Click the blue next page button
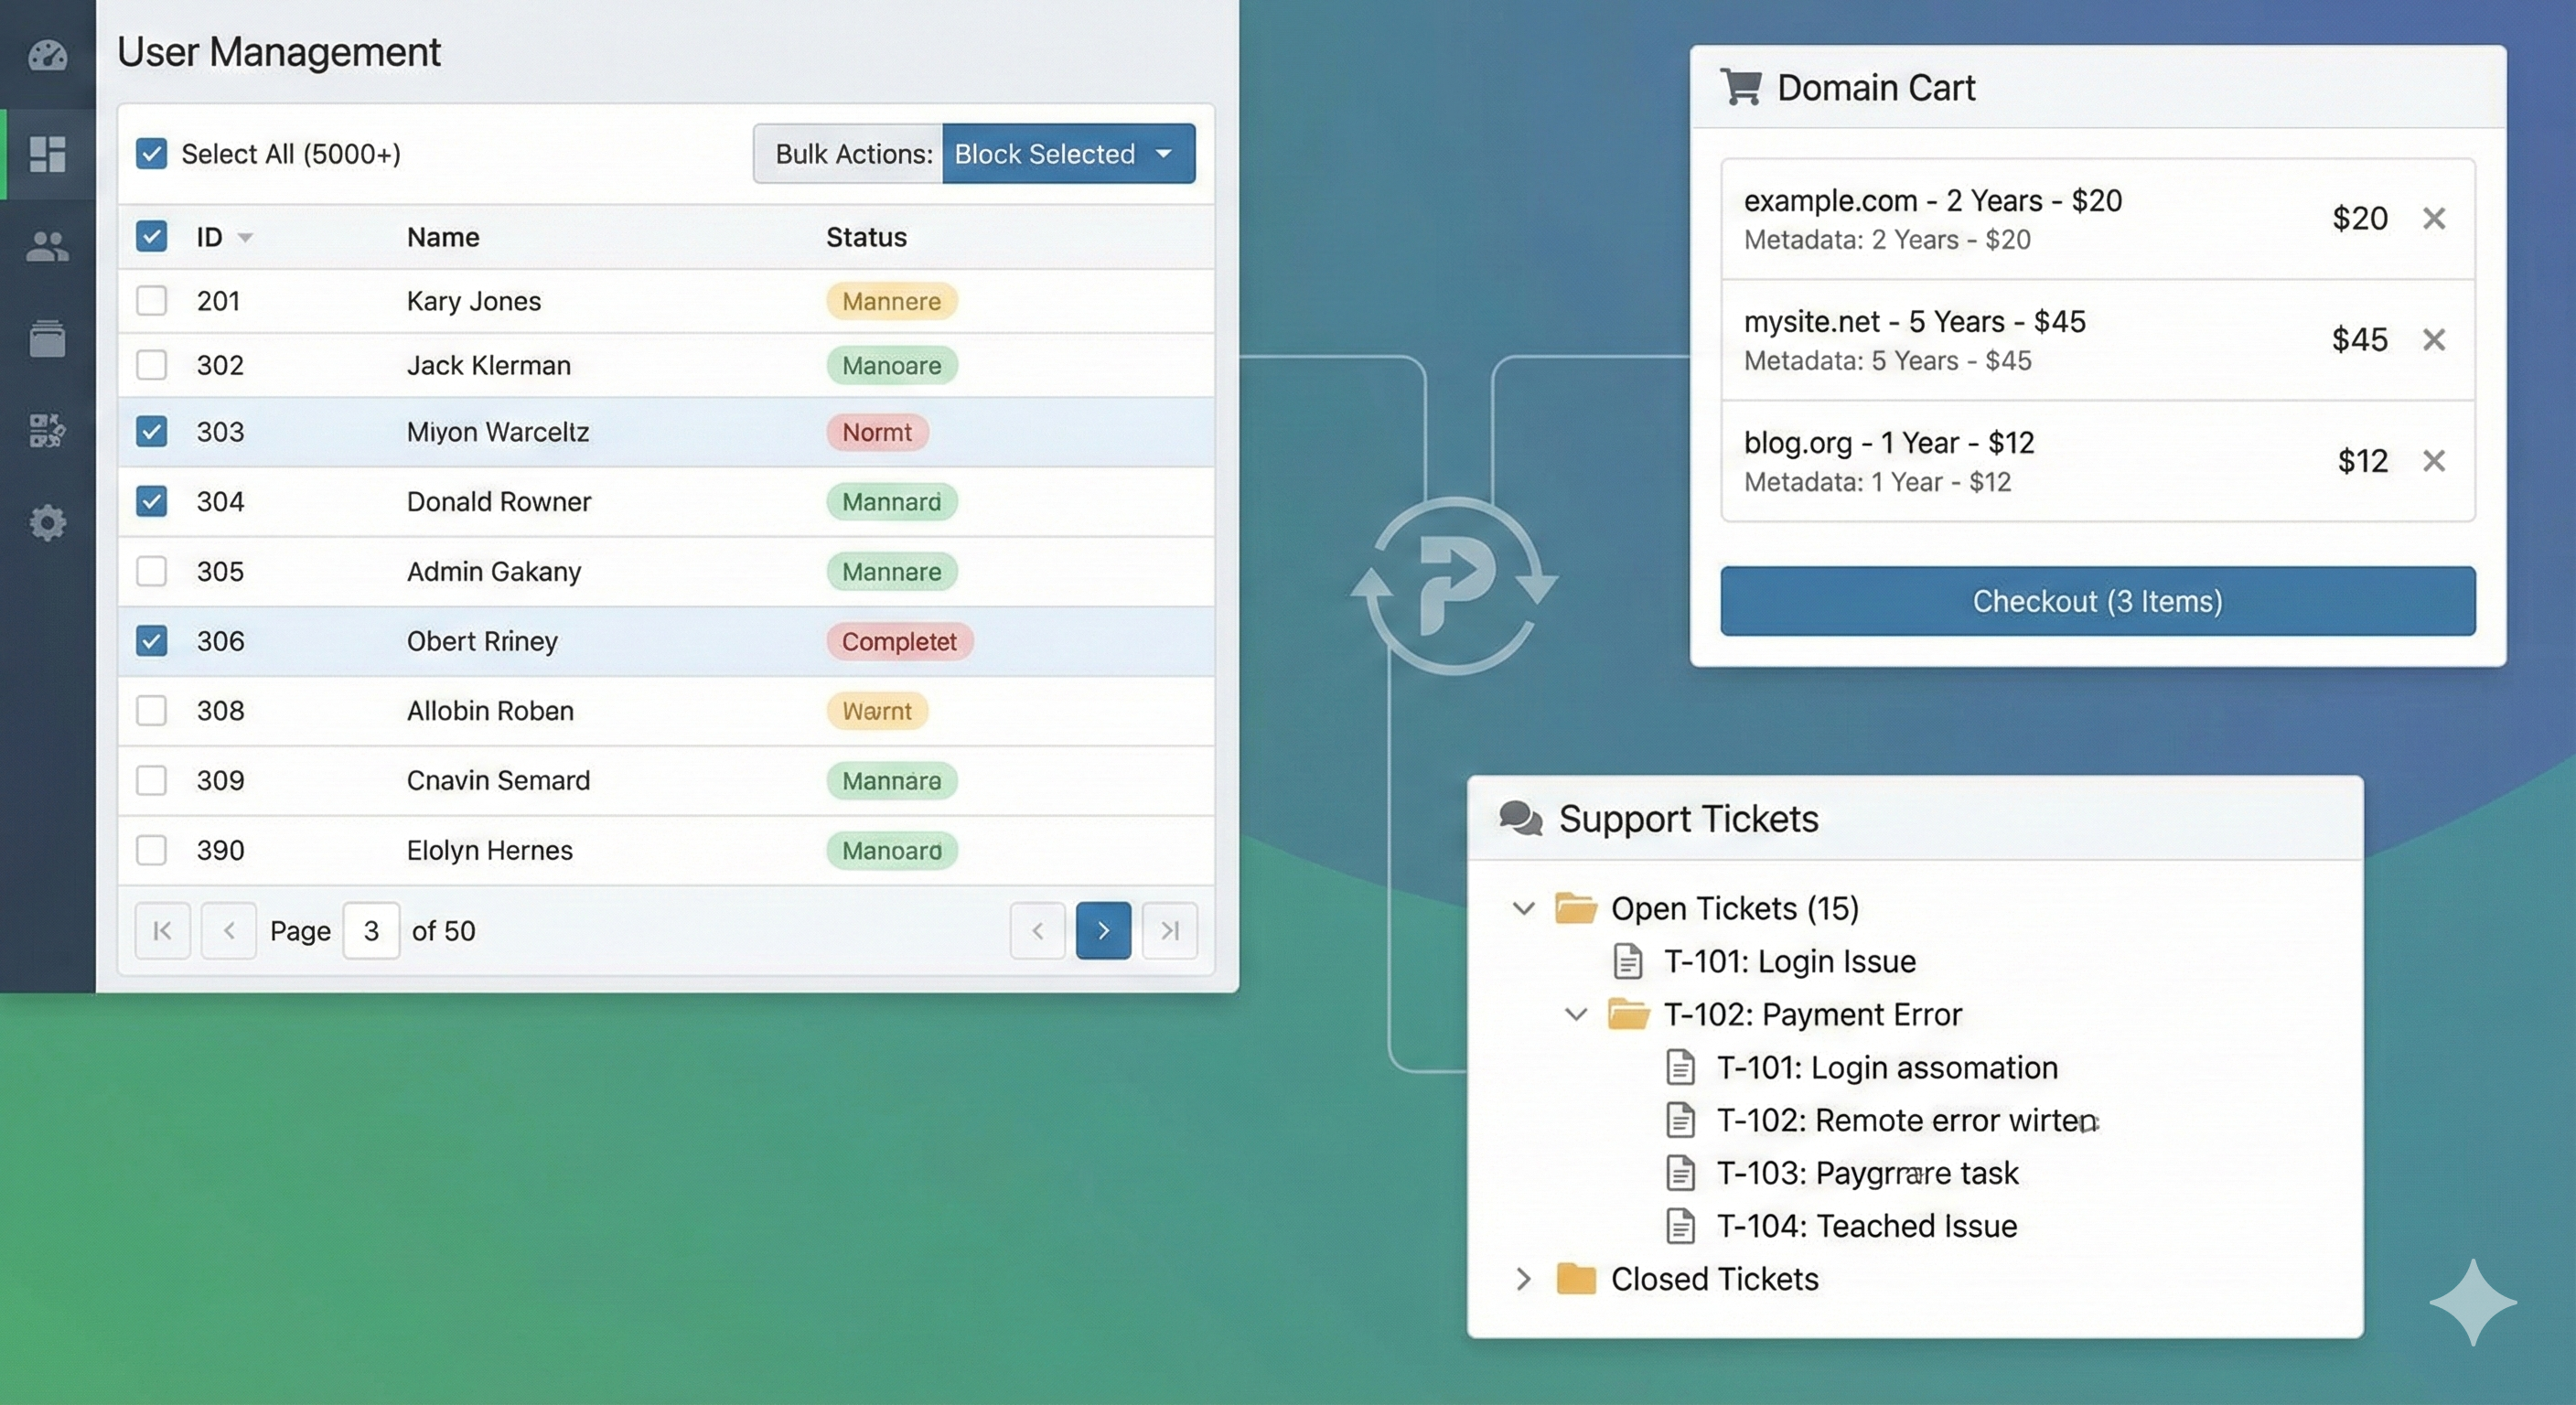This screenshot has height=1405, width=2576. point(1103,931)
